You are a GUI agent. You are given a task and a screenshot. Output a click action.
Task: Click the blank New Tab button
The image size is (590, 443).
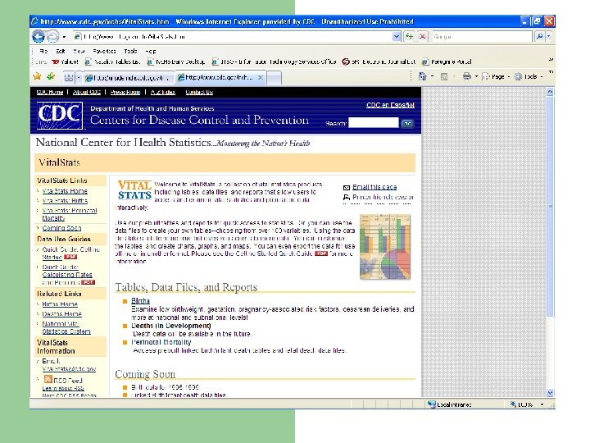coord(274,78)
